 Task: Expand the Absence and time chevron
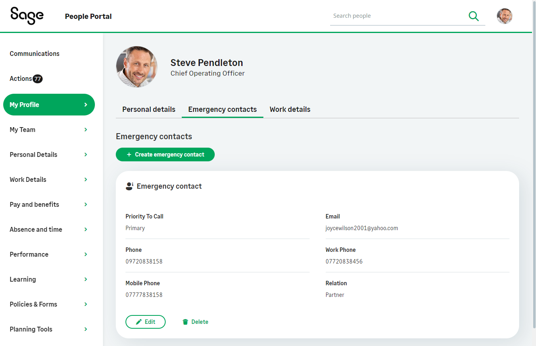point(86,229)
